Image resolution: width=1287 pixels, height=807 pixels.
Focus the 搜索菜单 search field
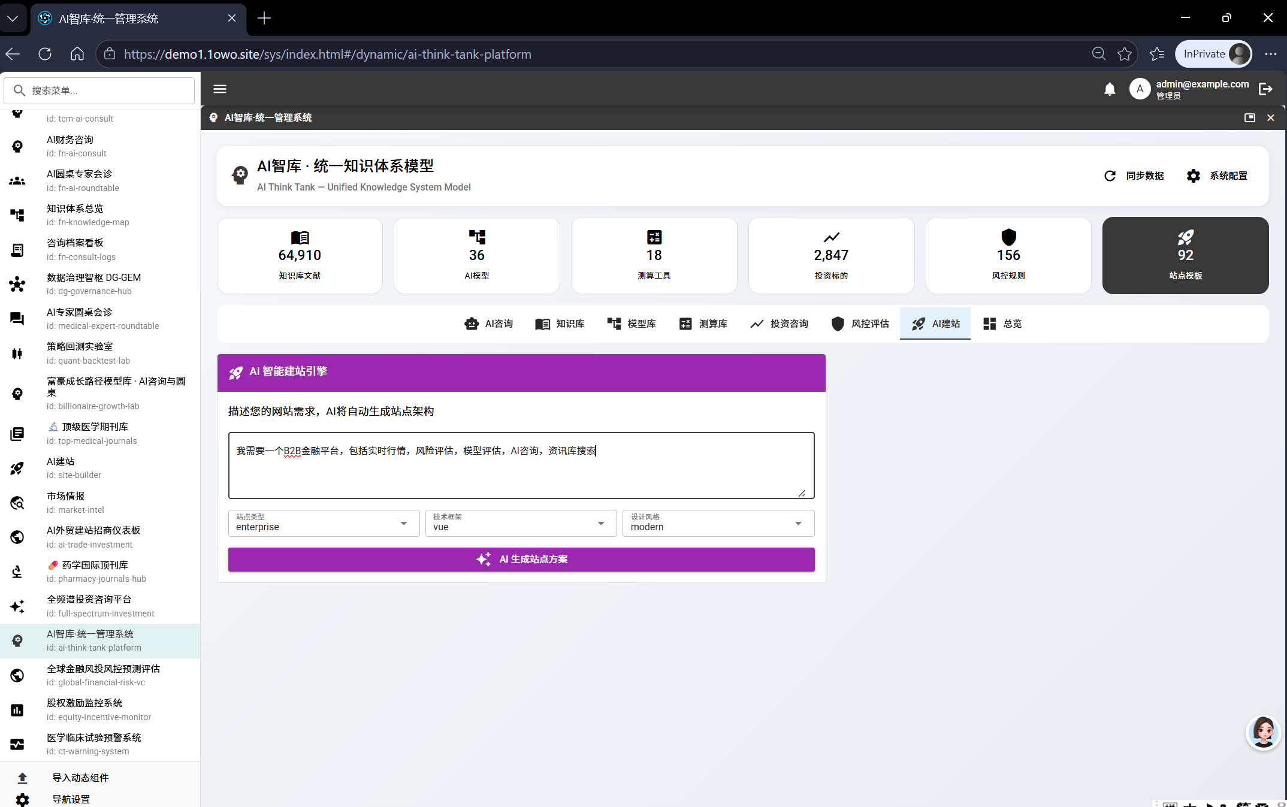(99, 90)
